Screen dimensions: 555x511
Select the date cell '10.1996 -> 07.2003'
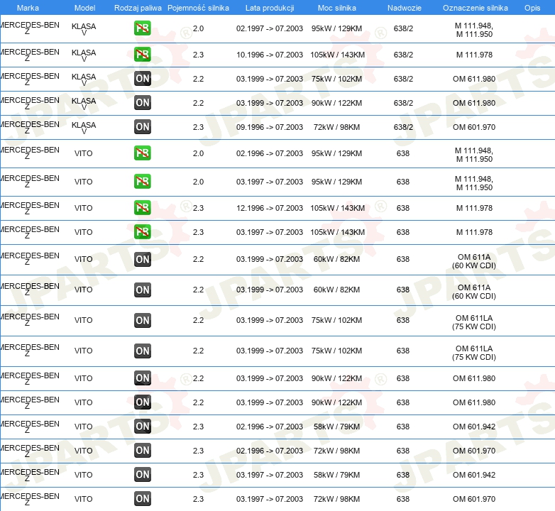(270, 55)
